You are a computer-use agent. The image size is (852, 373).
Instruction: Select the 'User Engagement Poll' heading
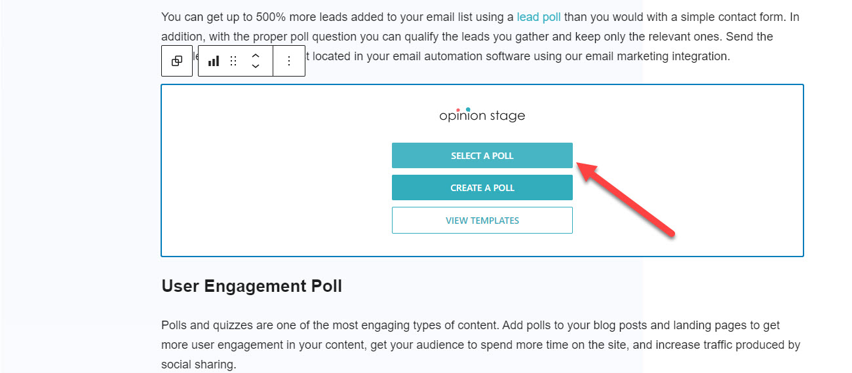point(252,286)
